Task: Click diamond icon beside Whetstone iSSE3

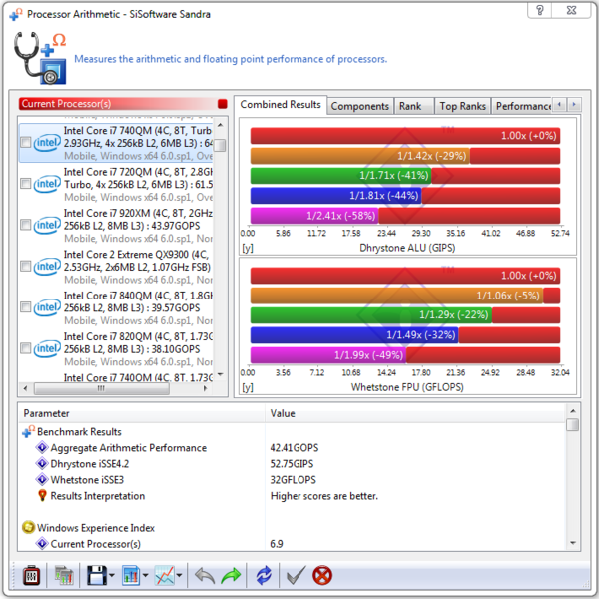Action: (x=42, y=479)
